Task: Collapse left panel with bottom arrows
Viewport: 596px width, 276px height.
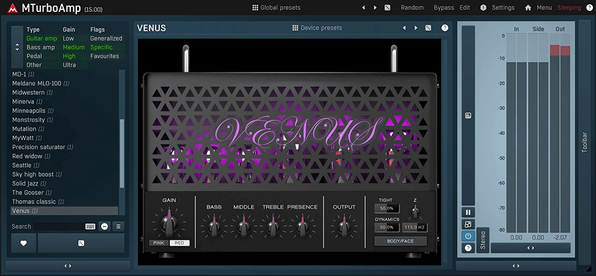Action: tap(68, 266)
